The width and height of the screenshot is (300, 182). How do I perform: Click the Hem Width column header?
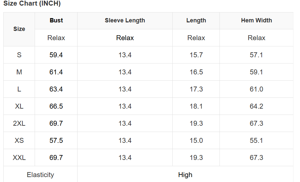click(x=256, y=20)
